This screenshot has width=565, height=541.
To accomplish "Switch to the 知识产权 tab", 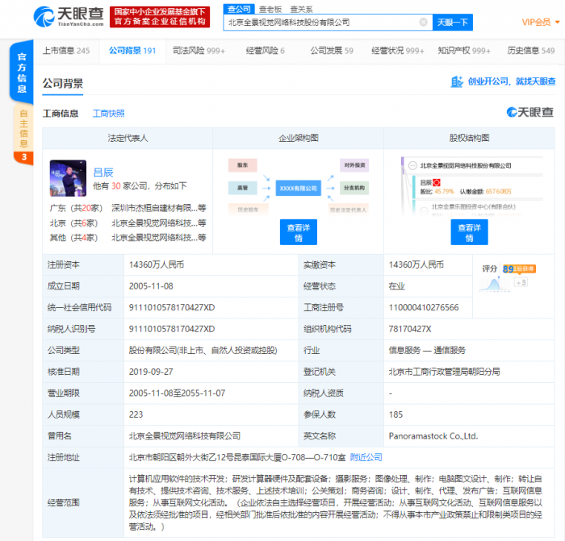I will click(x=464, y=51).
